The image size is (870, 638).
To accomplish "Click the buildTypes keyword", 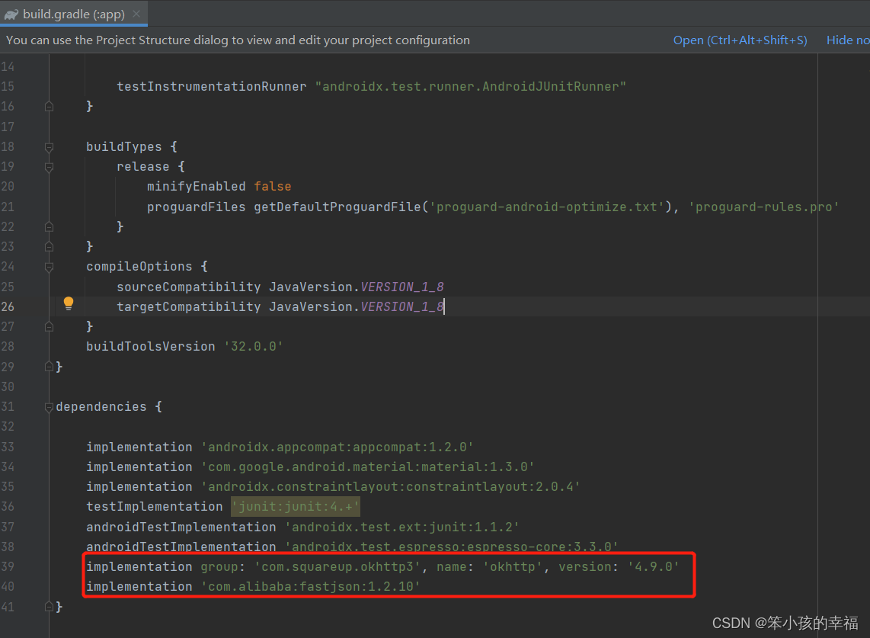I will (x=123, y=147).
